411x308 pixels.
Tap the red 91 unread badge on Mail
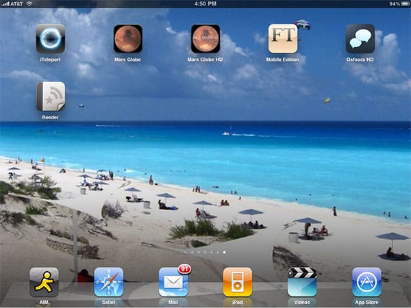coord(184,269)
